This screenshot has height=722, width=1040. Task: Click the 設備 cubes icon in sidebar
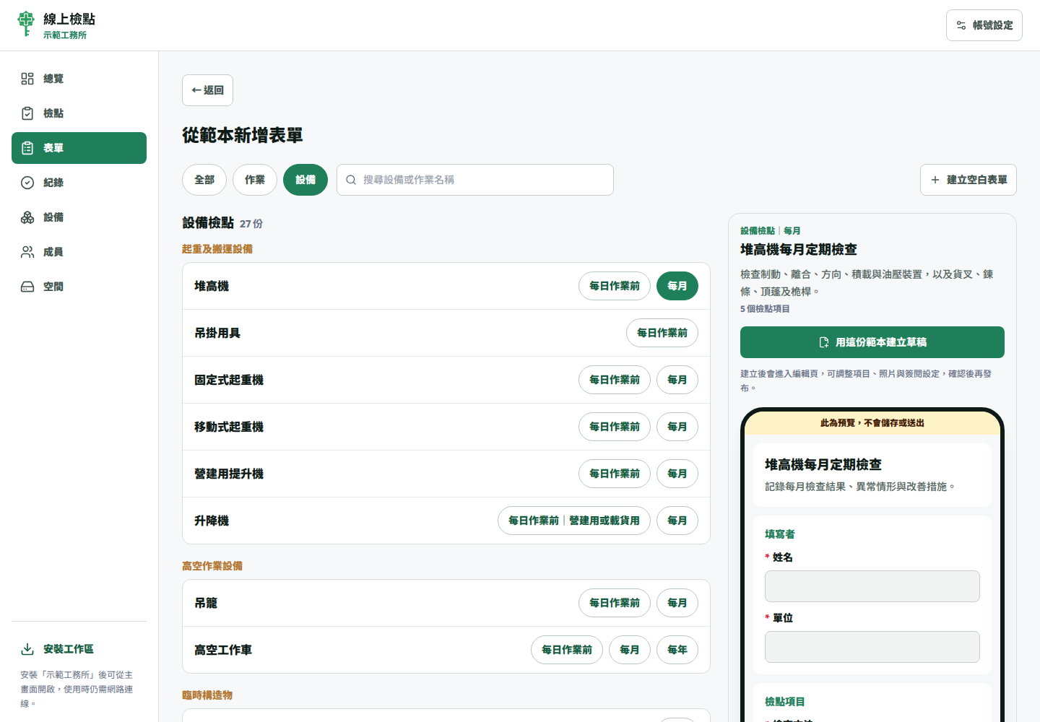click(x=27, y=217)
